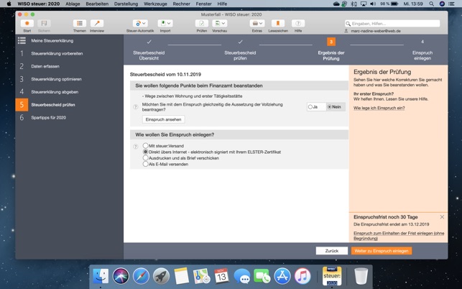
Task: Open FaceTime from the Dock
Action: [262, 276]
